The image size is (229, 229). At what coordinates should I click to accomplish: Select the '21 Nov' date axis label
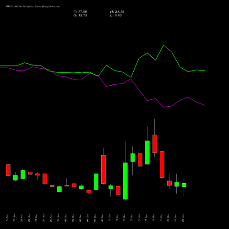coord(22,218)
